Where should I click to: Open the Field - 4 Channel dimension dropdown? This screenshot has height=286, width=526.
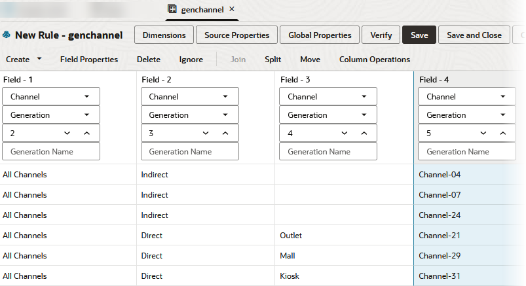point(502,96)
